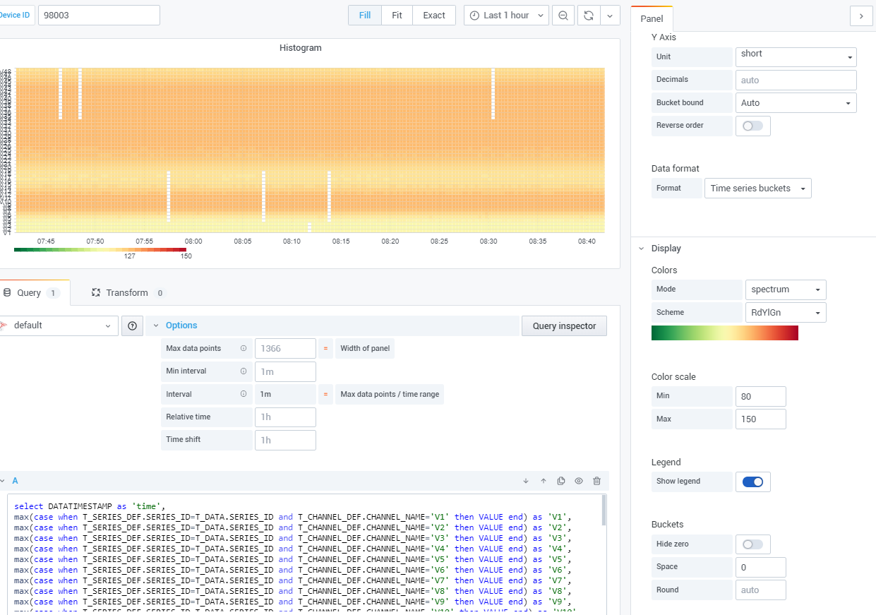Open the color Scheme dropdown RdYlGn
This screenshot has width=876, height=615.
coord(785,312)
